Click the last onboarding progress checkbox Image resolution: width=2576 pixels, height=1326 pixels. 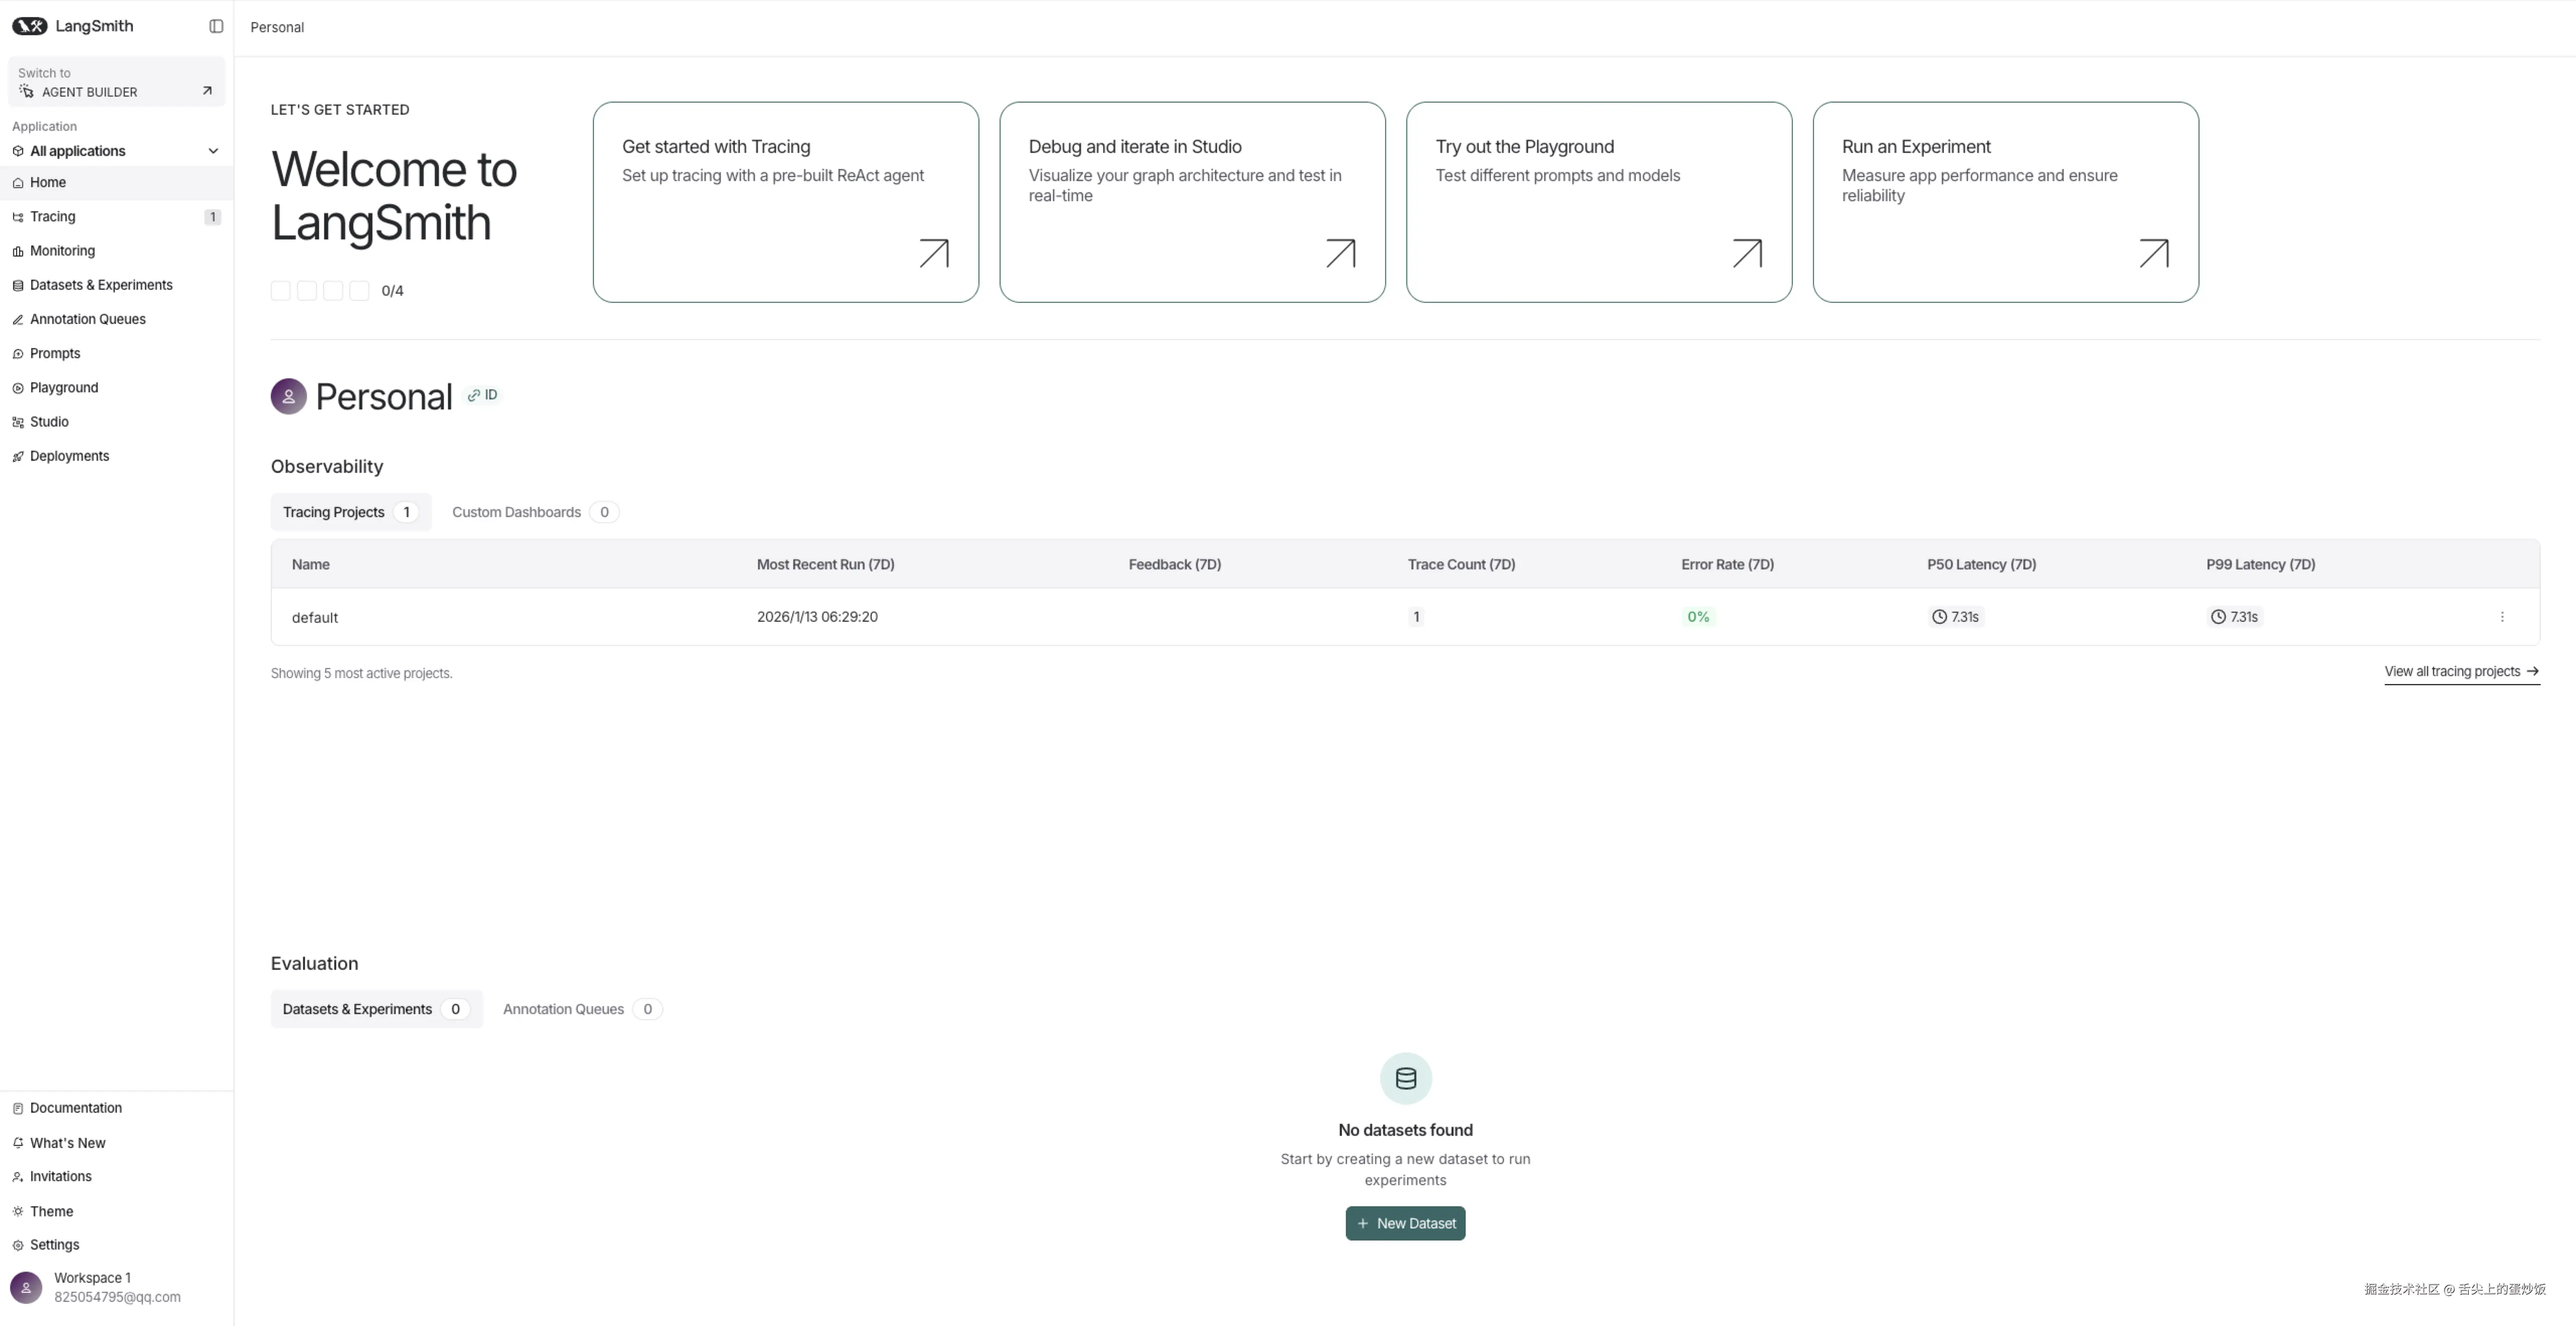pos(359,291)
